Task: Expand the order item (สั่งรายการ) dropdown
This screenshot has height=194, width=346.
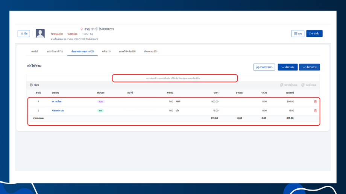Action: pos(309,67)
